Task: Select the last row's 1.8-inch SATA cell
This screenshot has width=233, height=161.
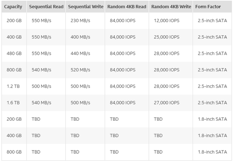Action: (x=212, y=152)
